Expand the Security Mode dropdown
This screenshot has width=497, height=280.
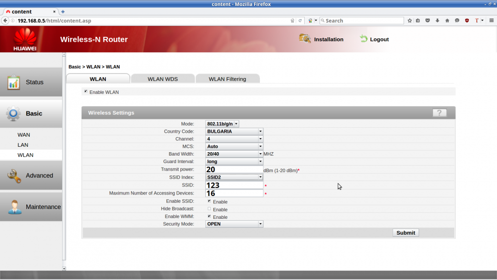pyautogui.click(x=234, y=224)
